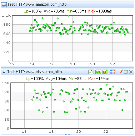Click the '220' y-axis label

point(7,52)
